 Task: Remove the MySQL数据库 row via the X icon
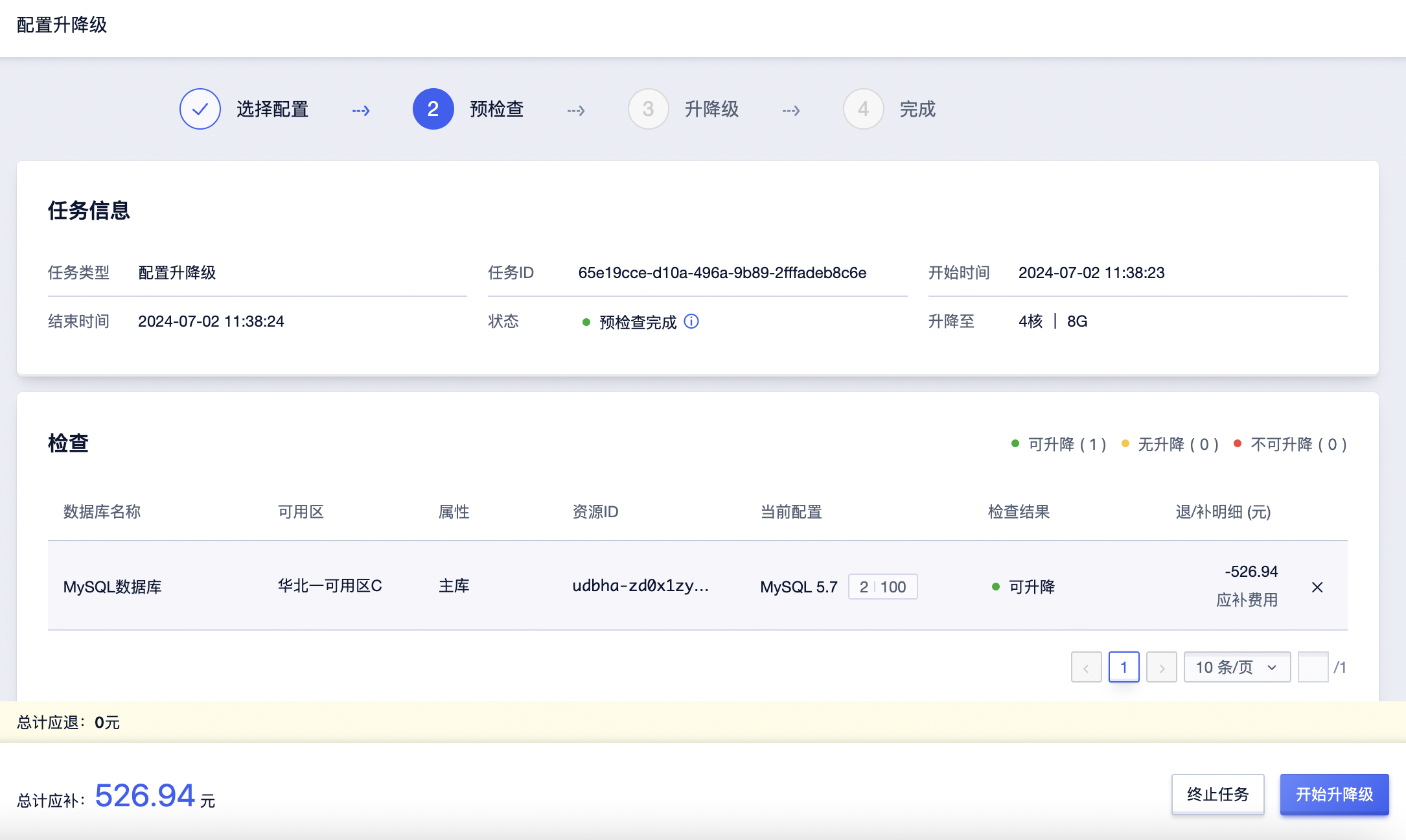click(x=1318, y=587)
